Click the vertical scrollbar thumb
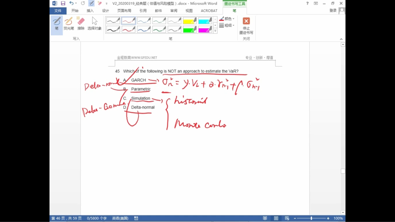This screenshot has height=222, width=395. (x=343, y=171)
